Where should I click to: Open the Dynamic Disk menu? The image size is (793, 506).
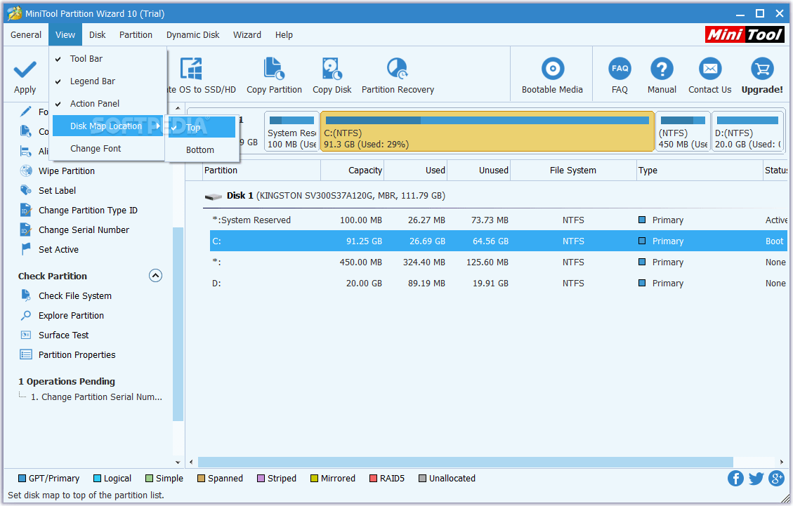click(x=192, y=35)
